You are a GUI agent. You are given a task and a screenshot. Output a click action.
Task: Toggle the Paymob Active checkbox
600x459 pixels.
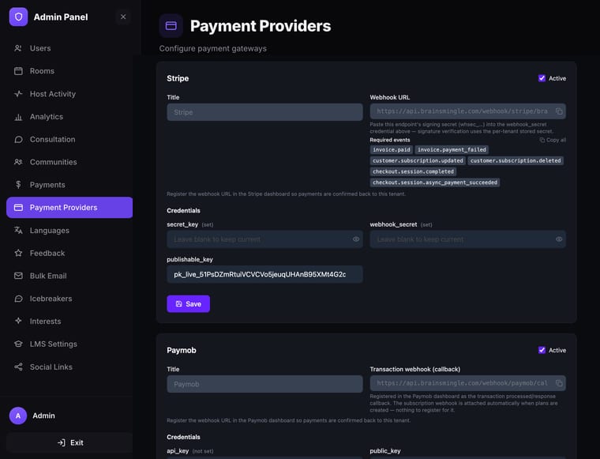[x=542, y=350]
